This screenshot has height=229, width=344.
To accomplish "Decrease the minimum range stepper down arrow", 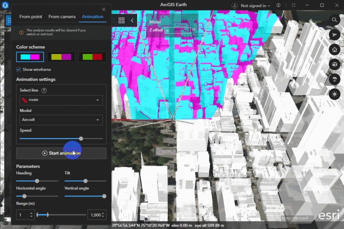I will (x=32, y=217).
